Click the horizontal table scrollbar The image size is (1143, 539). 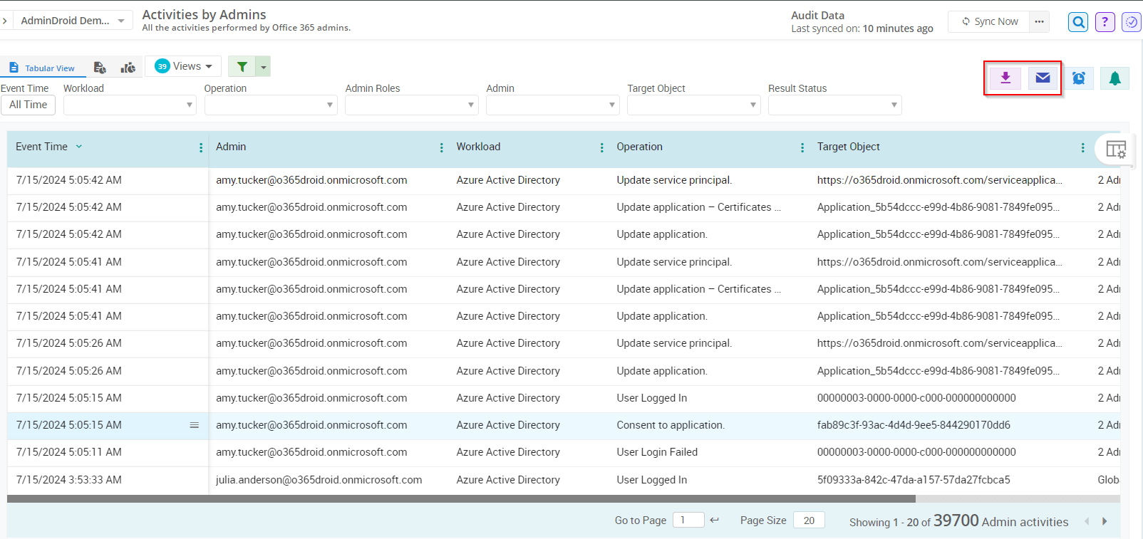(461, 499)
